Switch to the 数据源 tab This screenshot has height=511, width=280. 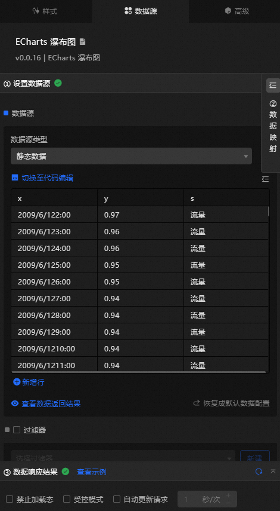point(141,11)
